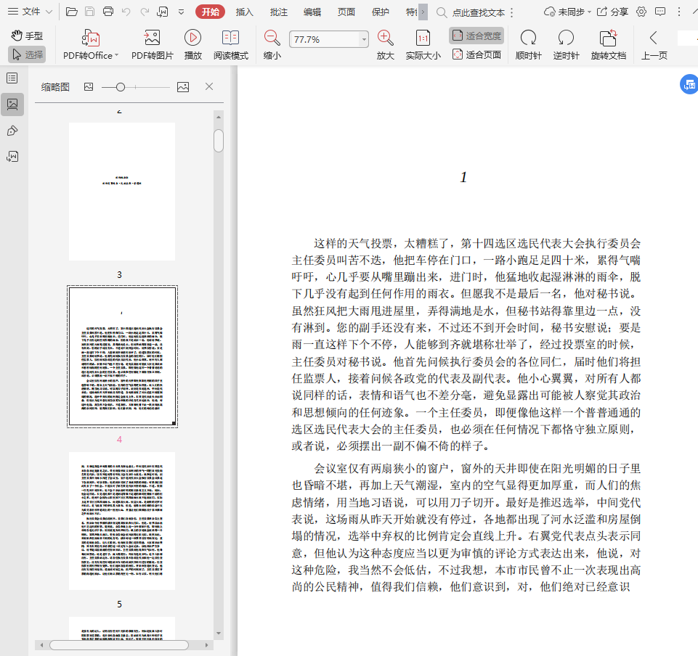The height and width of the screenshot is (656, 698).
Task: Switch to the 编辑 tab
Action: click(312, 12)
